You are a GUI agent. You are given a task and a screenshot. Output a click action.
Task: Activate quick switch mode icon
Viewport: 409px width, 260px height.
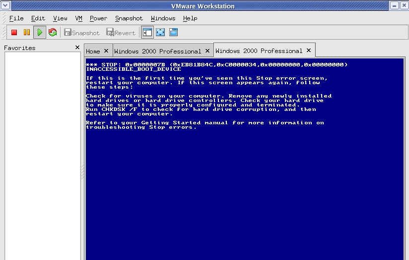[x=173, y=33]
